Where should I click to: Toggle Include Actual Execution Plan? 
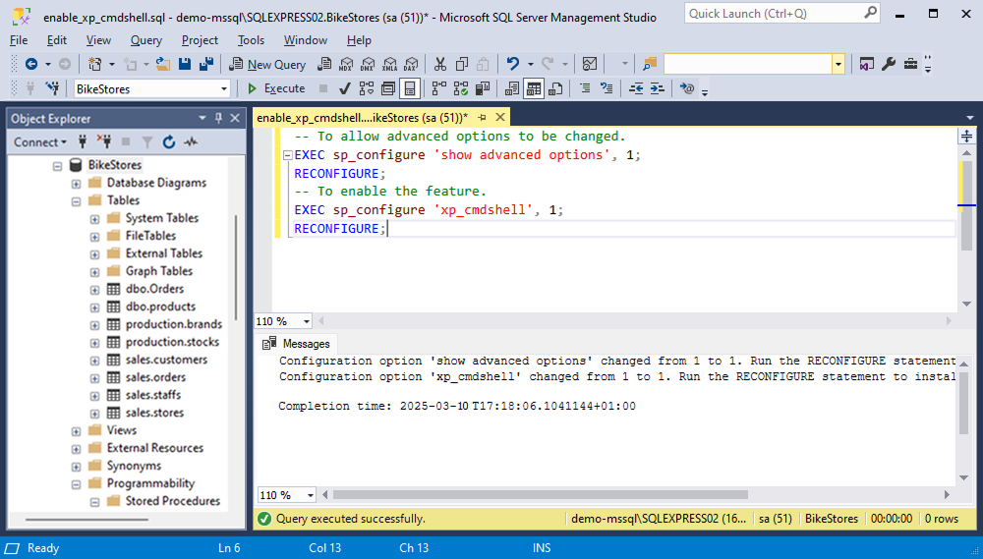click(438, 88)
